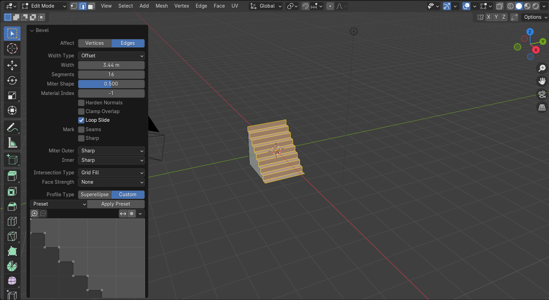This screenshot has width=549, height=300.
Task: Open Face Strength None dropdown
Action: tap(111, 182)
